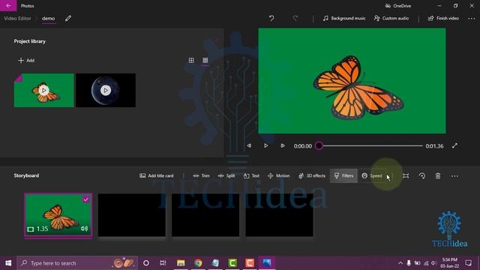Select the demo project name

(x=48, y=18)
